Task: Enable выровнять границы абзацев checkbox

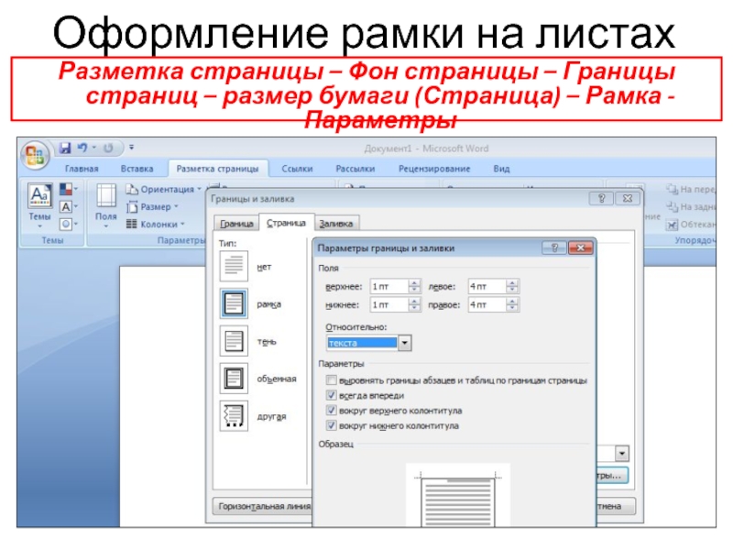Action: tap(331, 380)
